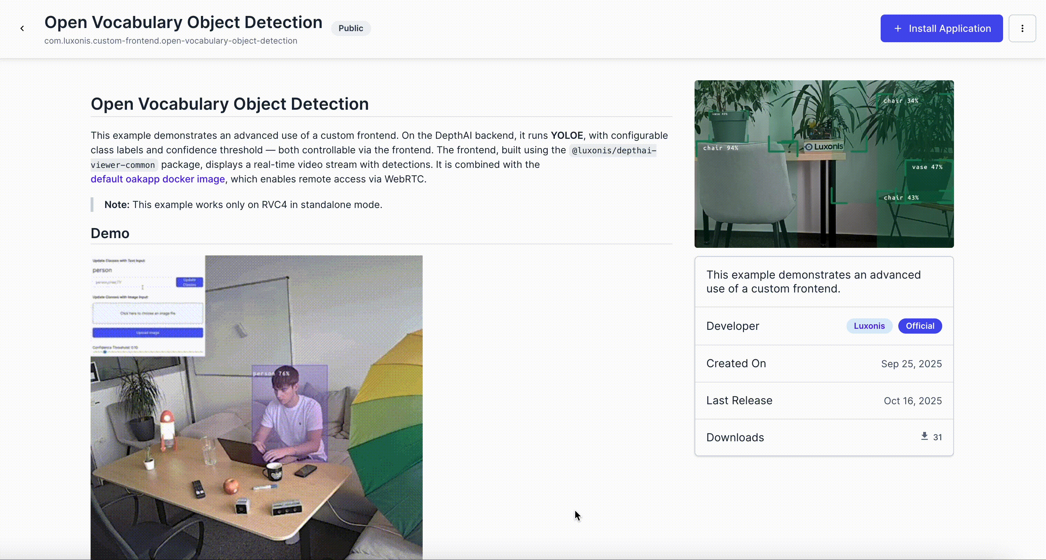Open the default oakapp docker image link

click(x=157, y=179)
